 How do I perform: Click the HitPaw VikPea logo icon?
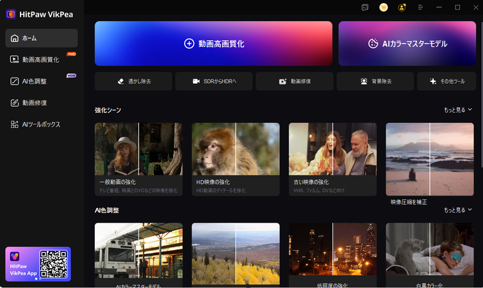pyautogui.click(x=11, y=15)
